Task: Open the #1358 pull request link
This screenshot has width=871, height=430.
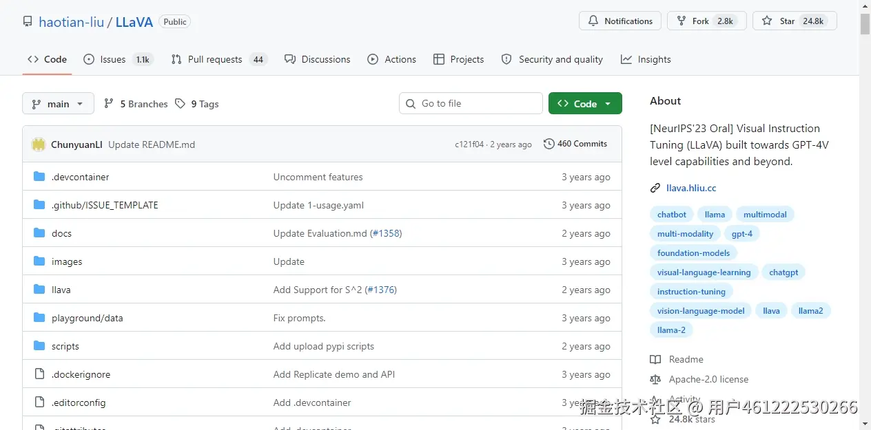Action: (386, 233)
